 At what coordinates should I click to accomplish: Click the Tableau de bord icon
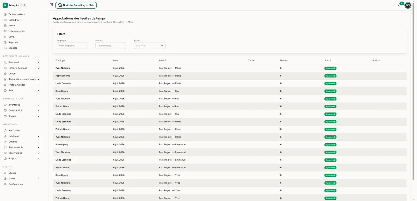5,14
